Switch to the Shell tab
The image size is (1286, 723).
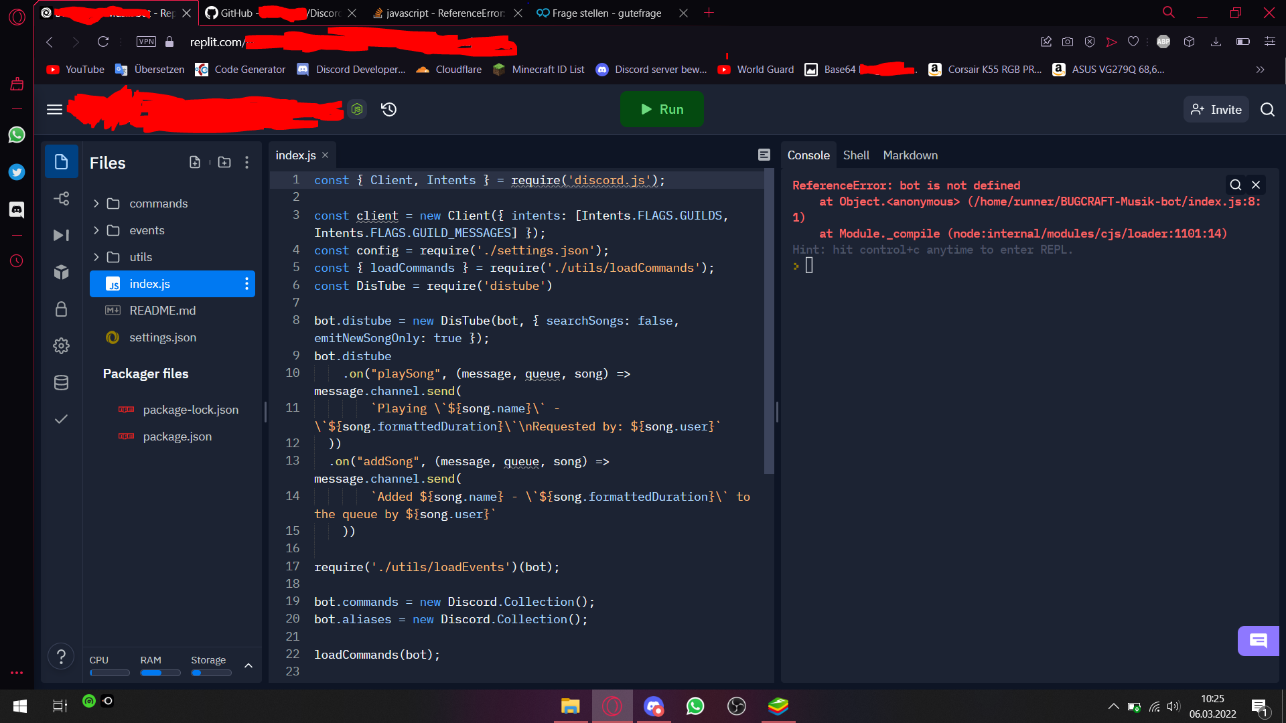[856, 155]
